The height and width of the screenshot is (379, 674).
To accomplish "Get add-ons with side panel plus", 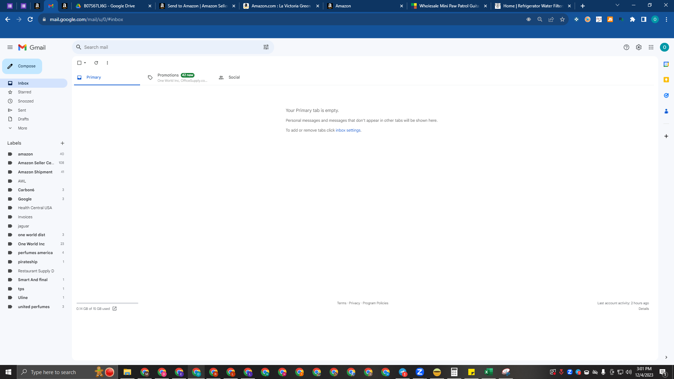I will point(666,136).
